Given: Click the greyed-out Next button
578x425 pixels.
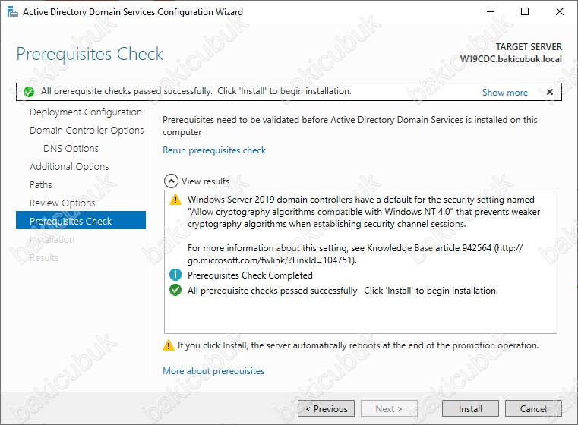Looking at the screenshot, I should coord(389,408).
